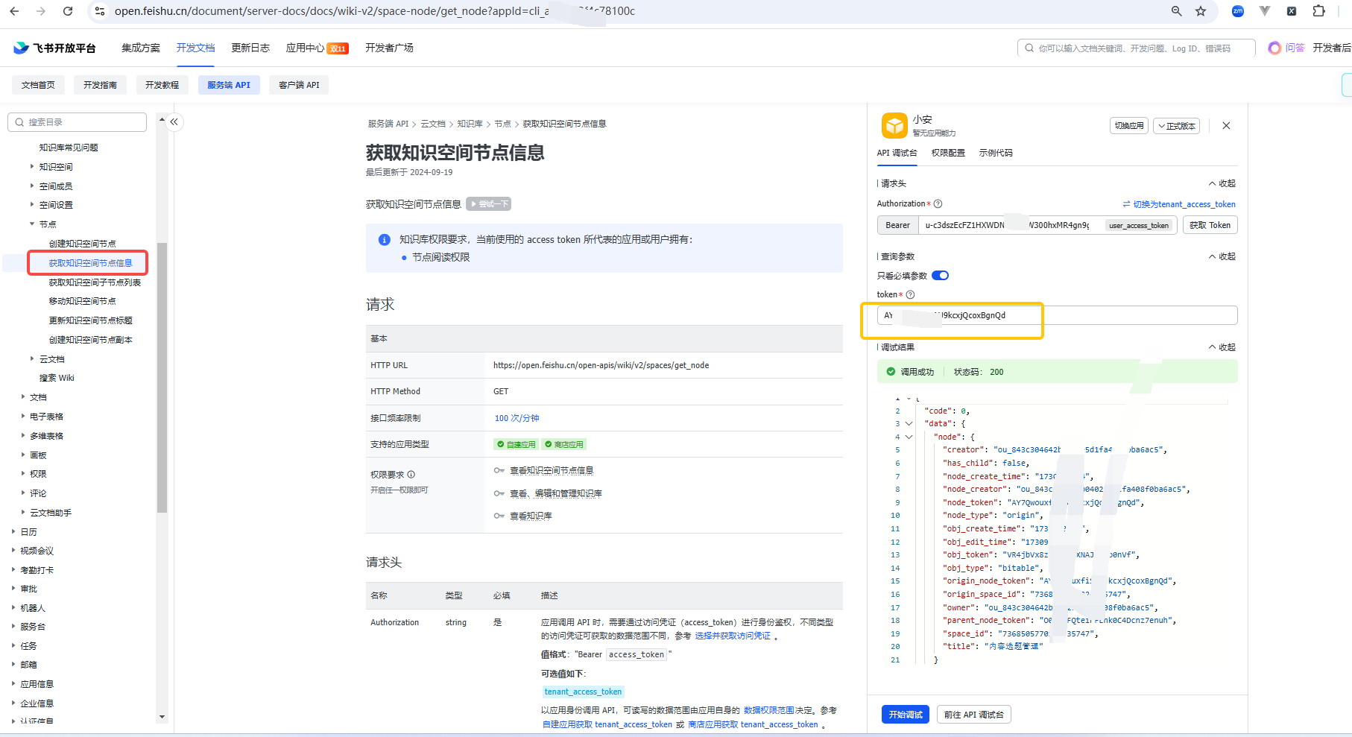Expand the 知识空间 tree item

(x=32, y=166)
